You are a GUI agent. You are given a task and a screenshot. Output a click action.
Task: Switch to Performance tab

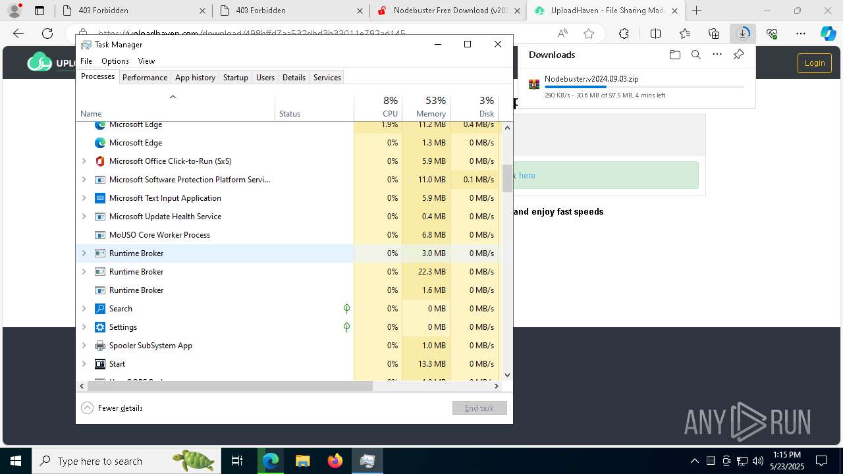point(145,78)
